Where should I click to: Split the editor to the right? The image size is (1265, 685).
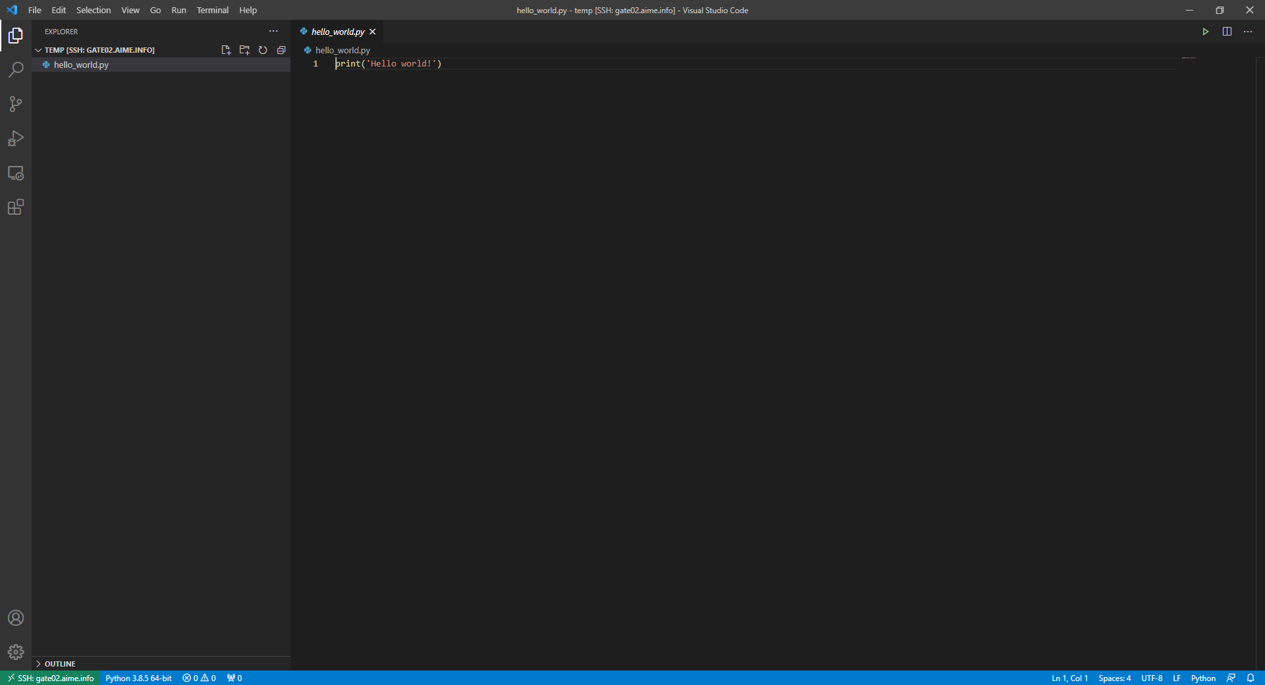pos(1227,32)
